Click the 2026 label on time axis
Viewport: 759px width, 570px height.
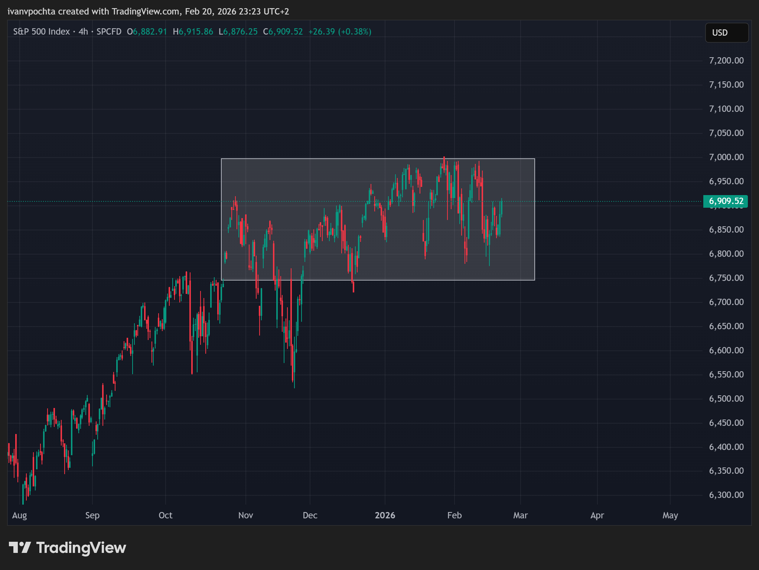coord(385,515)
